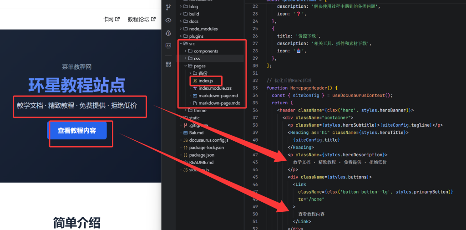
Task: Open the Source Control view in activity bar
Action: coord(168,7)
